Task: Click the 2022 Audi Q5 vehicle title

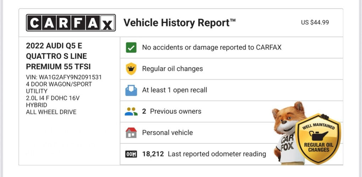Action: pos(56,56)
